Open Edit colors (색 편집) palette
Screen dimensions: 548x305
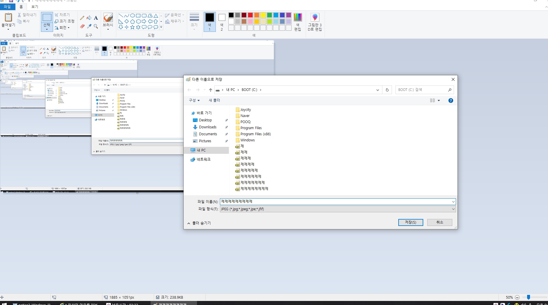[298, 22]
